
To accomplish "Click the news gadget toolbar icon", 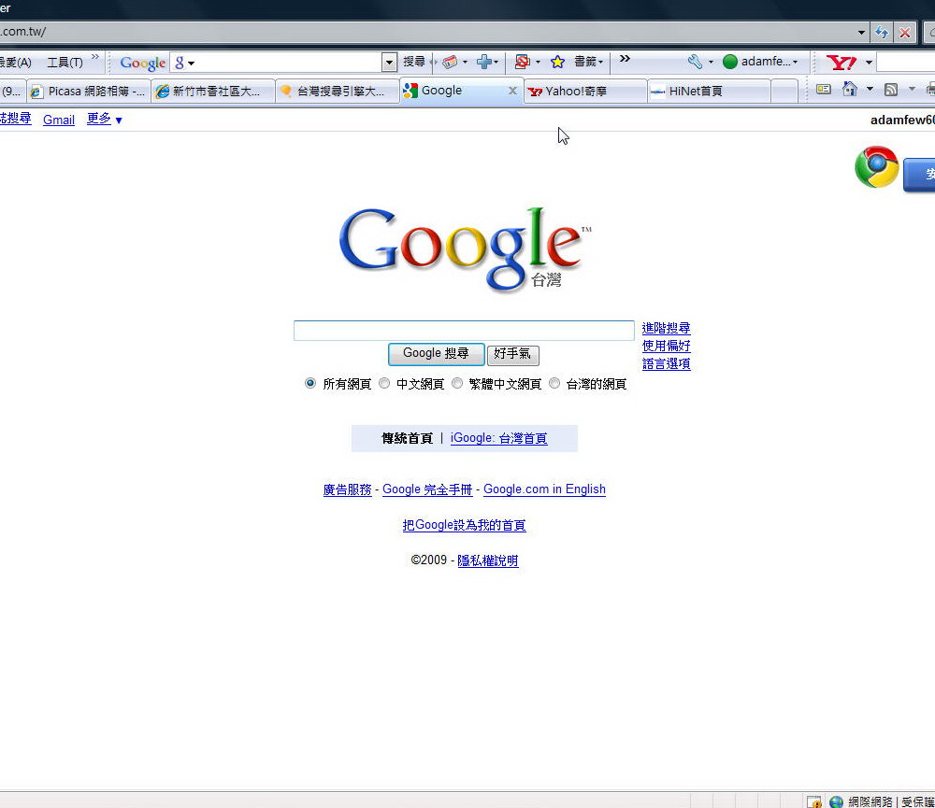I will click(450, 62).
